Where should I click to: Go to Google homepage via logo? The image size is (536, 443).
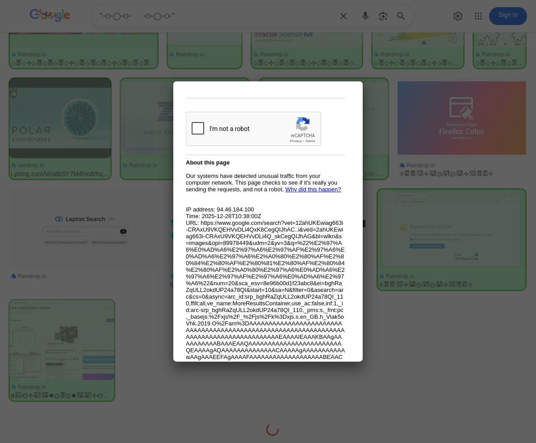[x=50, y=16]
